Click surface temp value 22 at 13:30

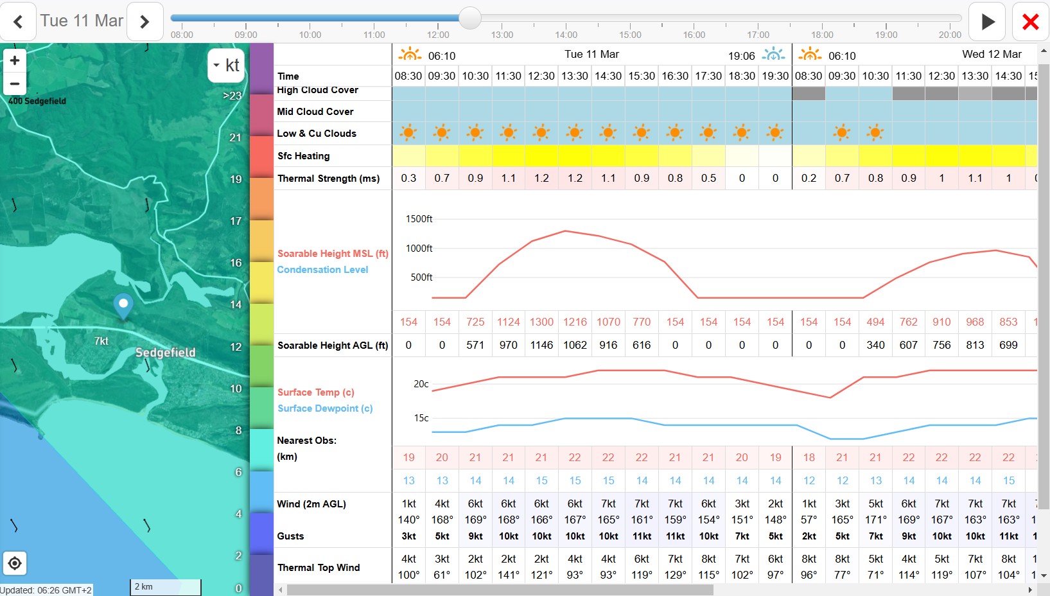coord(575,457)
